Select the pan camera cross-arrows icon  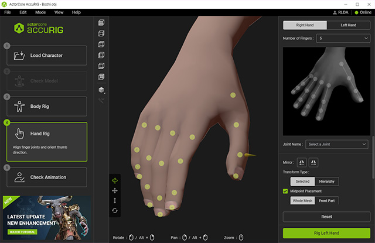coord(115,191)
